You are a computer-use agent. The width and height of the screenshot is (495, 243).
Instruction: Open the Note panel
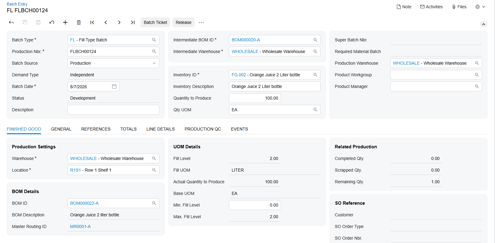(x=404, y=7)
